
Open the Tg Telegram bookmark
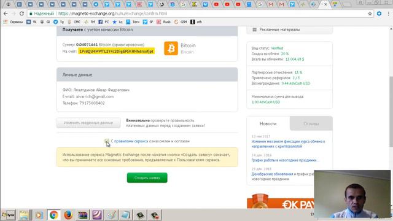coord(59,22)
